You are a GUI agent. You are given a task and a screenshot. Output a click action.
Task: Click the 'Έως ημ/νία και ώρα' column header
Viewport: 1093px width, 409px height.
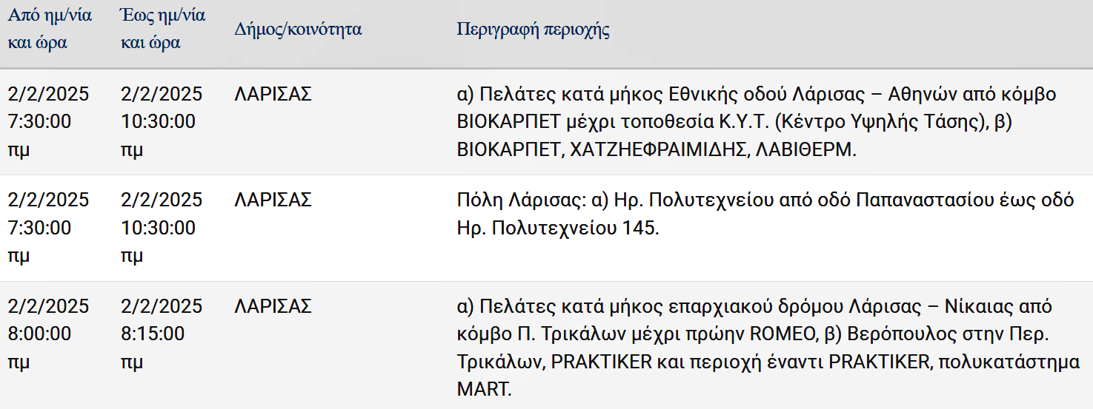163,29
